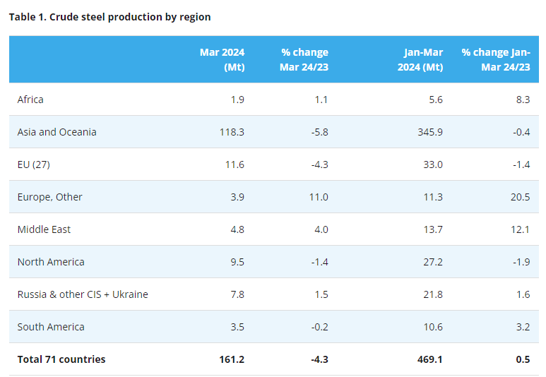Select the 'Total 71 countries' row label
Screen dimensions: 546x377
[x=61, y=359]
